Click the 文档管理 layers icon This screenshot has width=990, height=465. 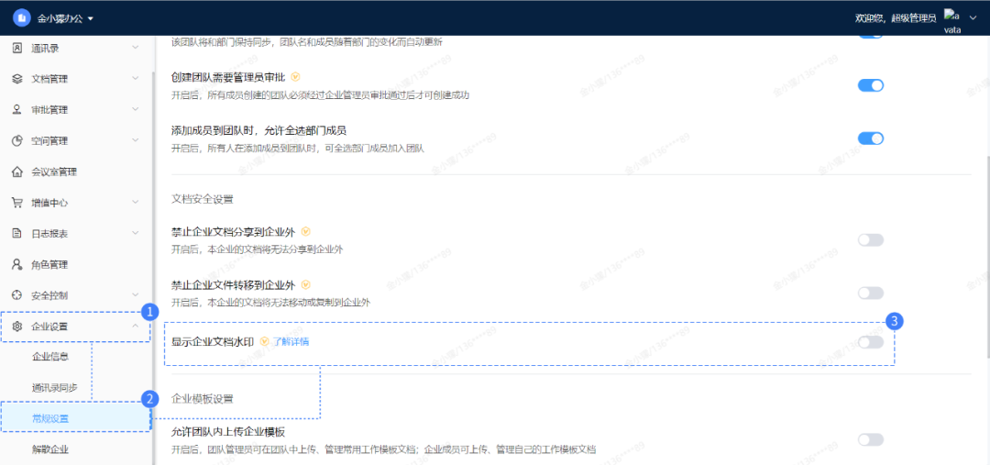[x=17, y=79]
